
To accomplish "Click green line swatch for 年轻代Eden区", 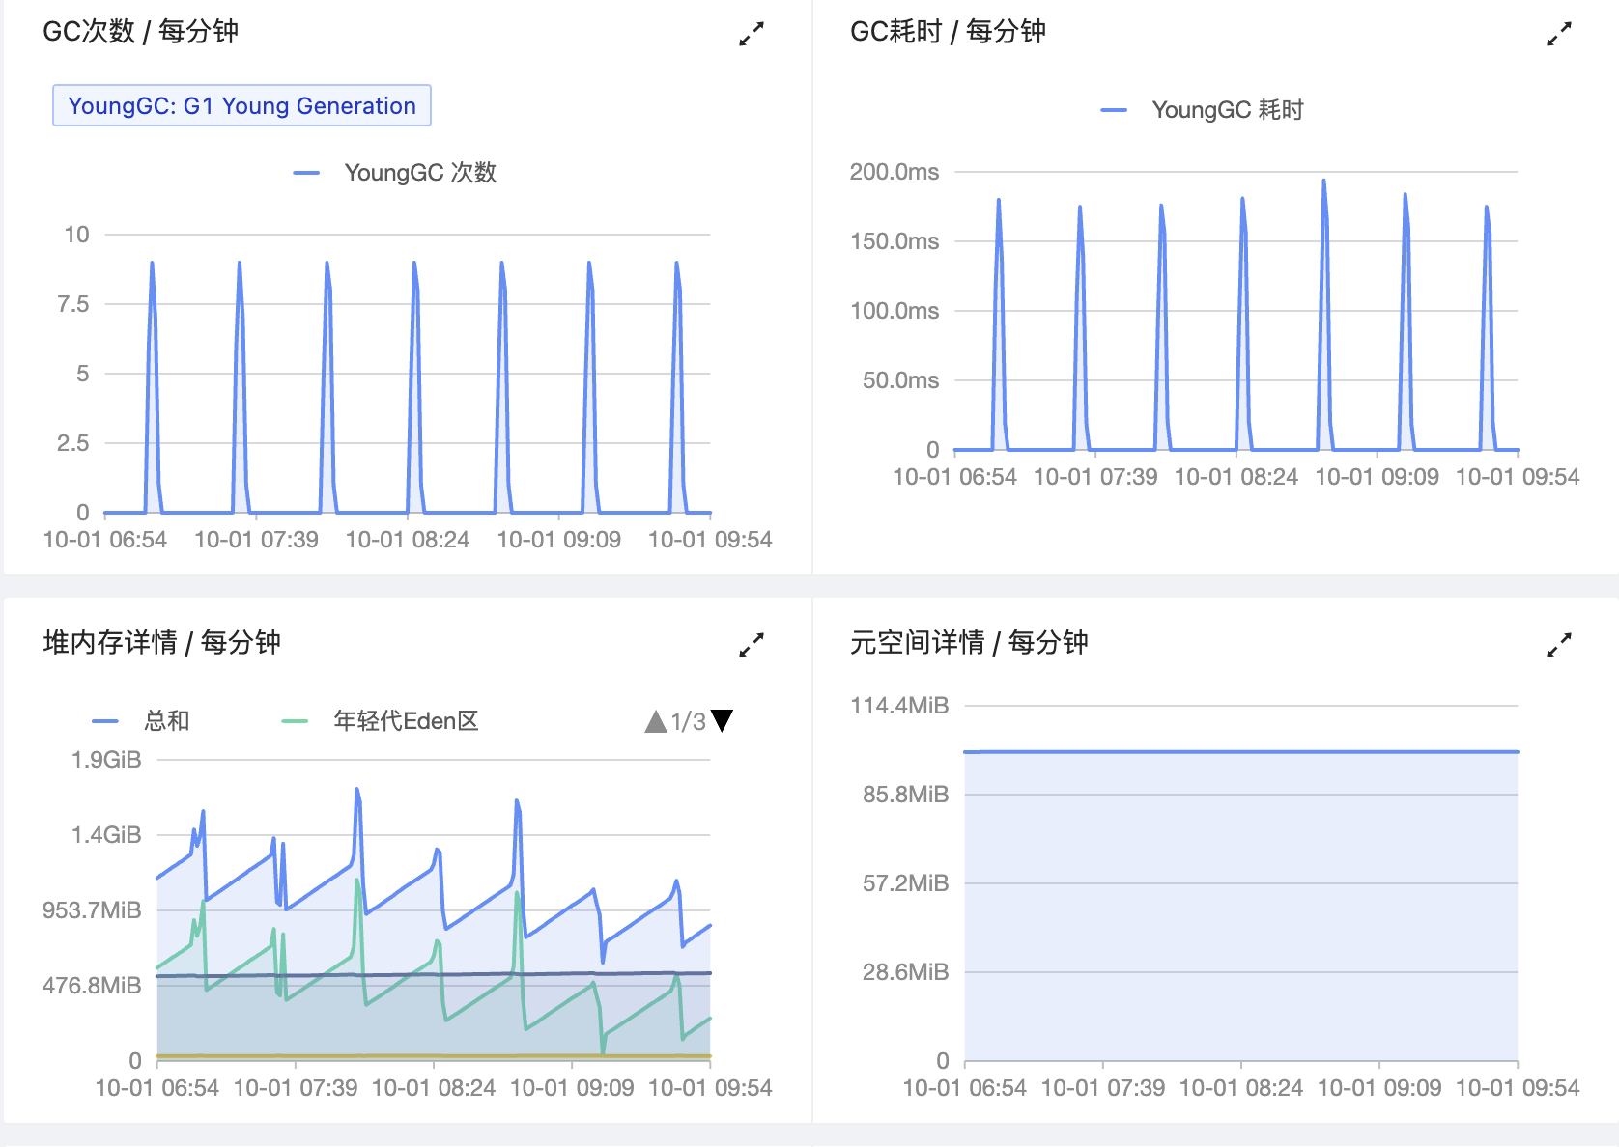I will coord(295,721).
